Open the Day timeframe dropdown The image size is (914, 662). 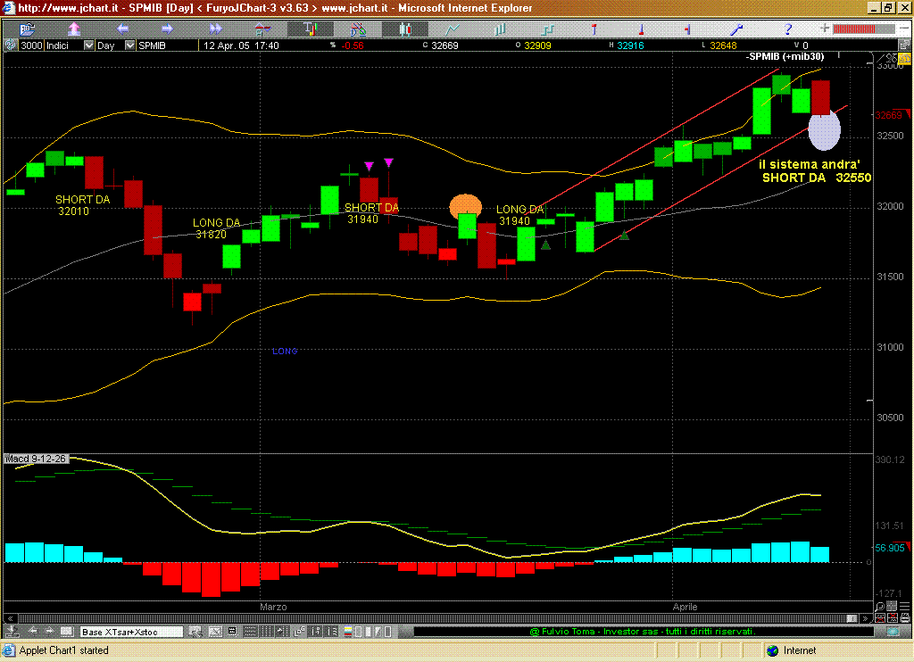[x=130, y=46]
